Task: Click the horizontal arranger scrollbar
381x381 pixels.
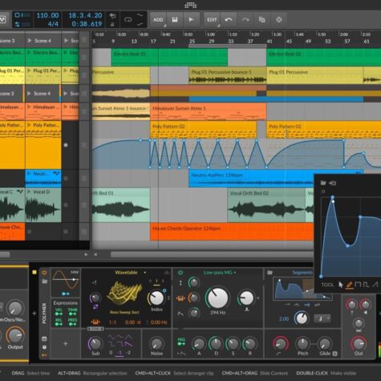Action: 212,254
